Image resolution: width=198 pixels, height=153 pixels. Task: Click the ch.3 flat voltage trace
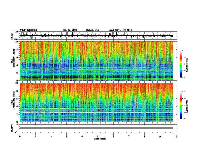click(x=96, y=128)
